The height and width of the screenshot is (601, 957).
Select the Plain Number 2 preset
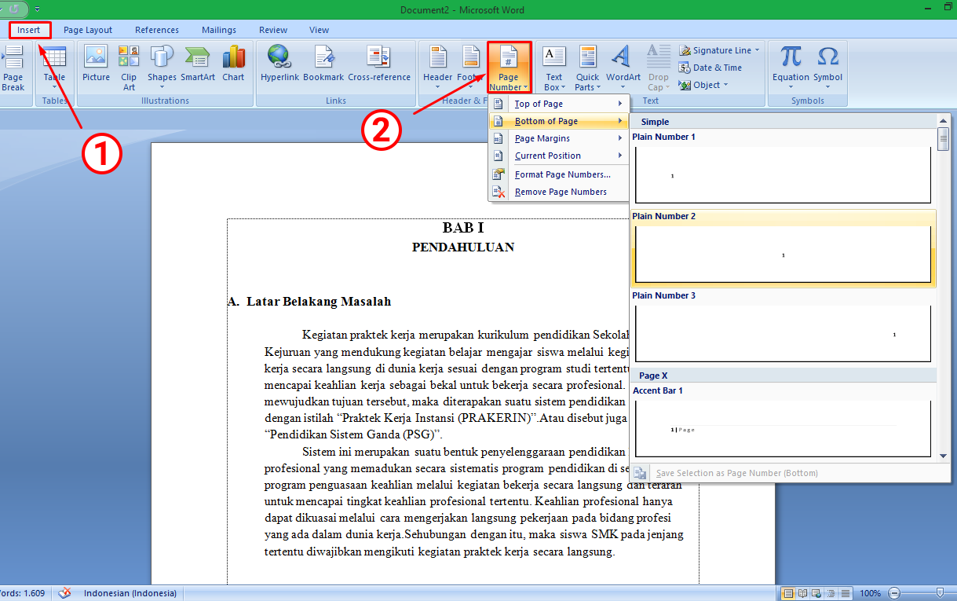783,248
